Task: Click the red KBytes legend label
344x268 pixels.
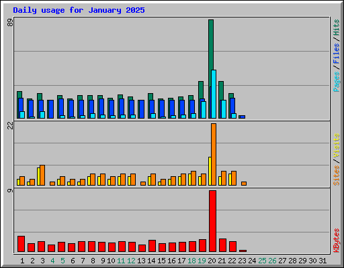Action: (x=336, y=241)
